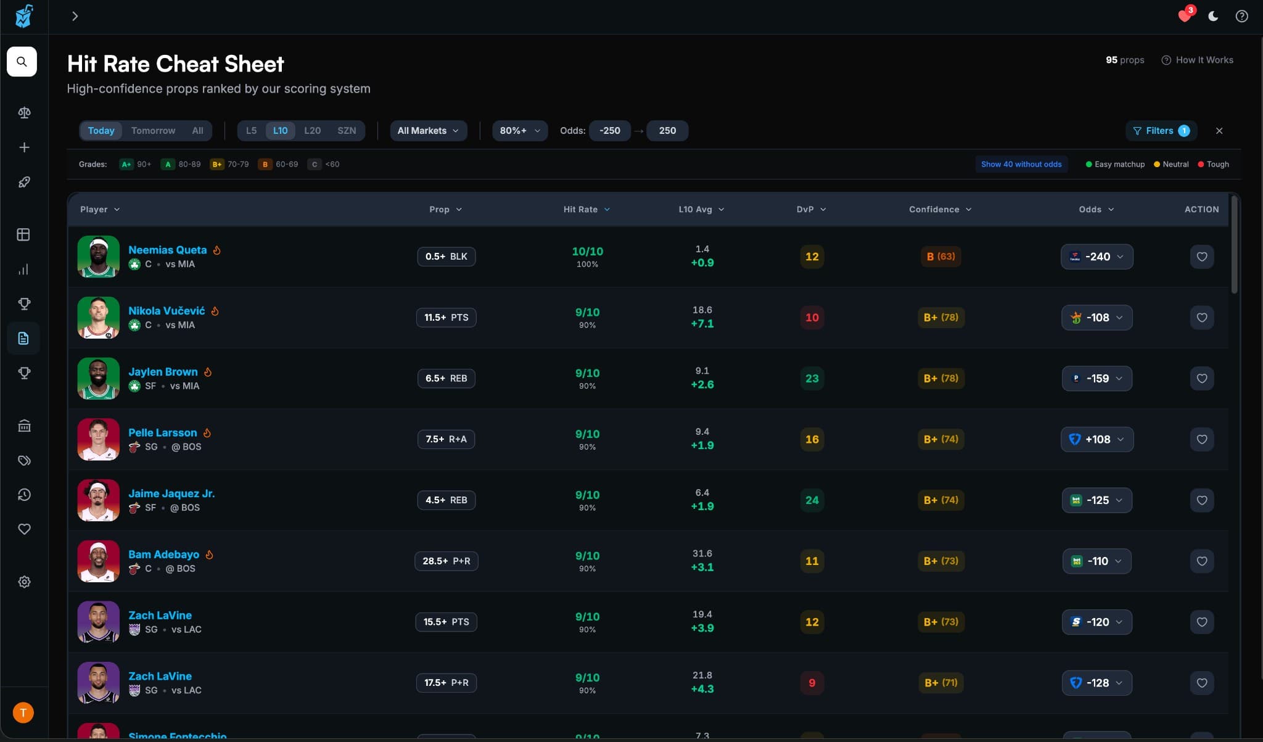Toggle dark mode moon icon

click(x=1213, y=16)
